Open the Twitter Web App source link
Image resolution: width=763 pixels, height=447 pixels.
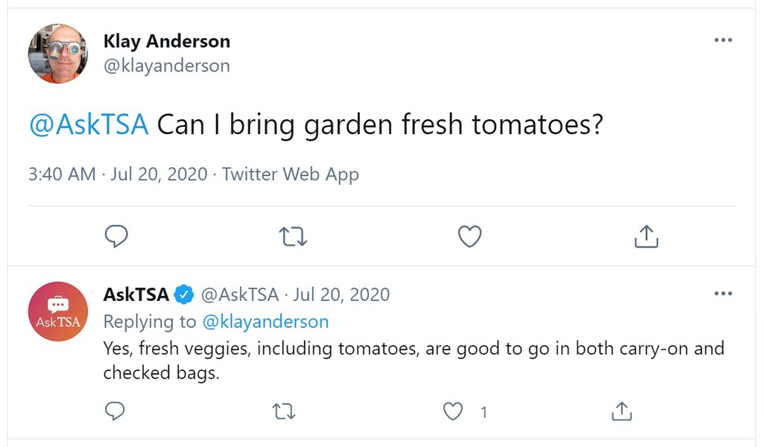[x=291, y=174]
